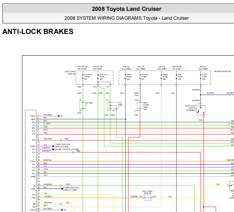Click the "GND2" terminal label
Viewport: 234px width, 212px height.
[x=33, y=210]
